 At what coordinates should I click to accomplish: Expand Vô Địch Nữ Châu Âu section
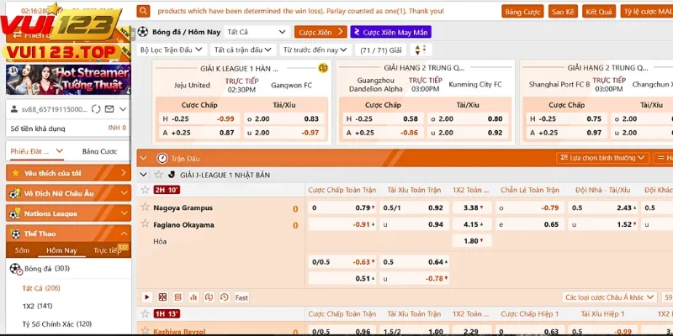(68, 193)
